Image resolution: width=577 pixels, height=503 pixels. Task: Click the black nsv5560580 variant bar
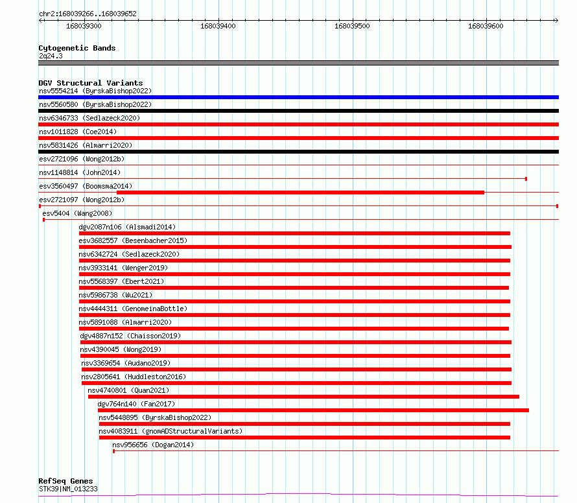pyautogui.click(x=298, y=111)
